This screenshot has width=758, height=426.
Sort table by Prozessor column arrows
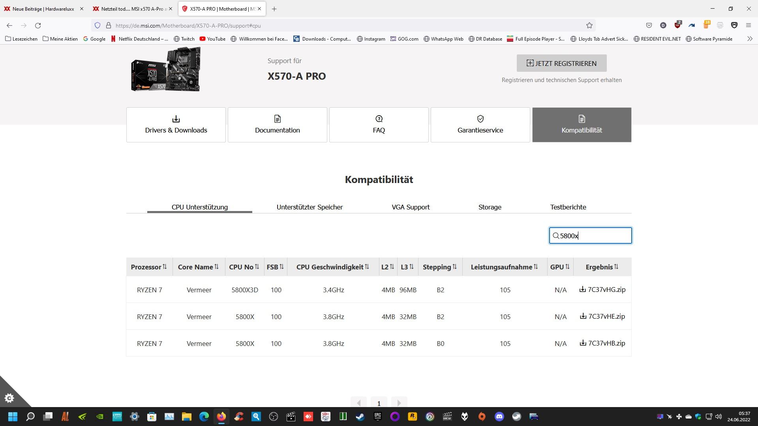point(165,267)
